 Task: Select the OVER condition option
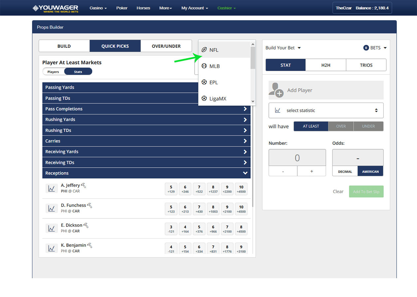click(x=341, y=126)
